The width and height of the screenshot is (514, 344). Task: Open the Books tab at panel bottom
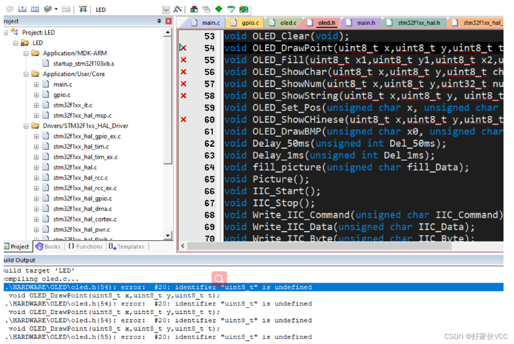(48, 246)
